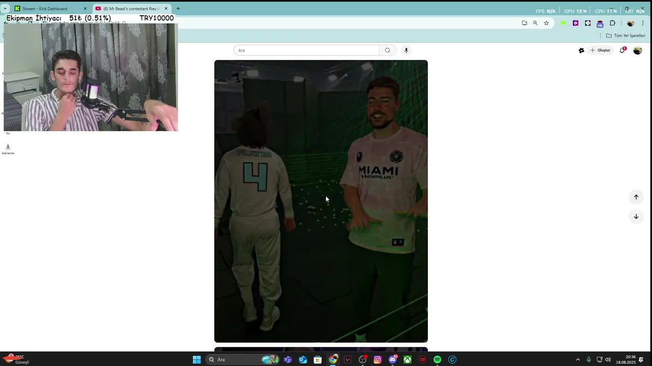Open the red round app in taskbar
The width and height of the screenshot is (652, 366).
pyautogui.click(x=422, y=360)
